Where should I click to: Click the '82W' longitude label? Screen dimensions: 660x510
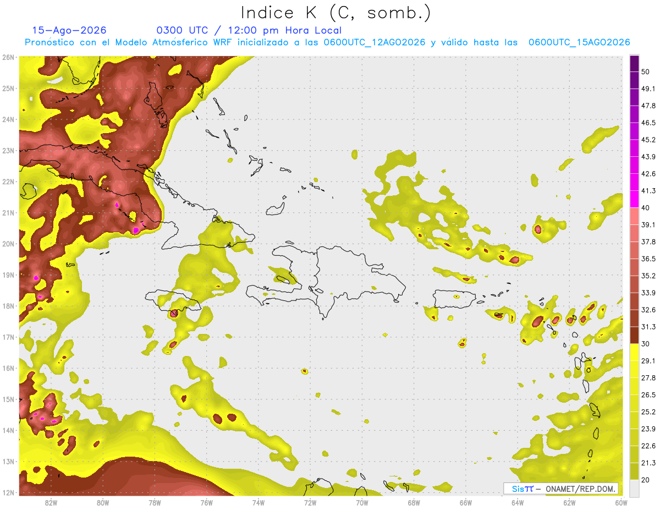click(51, 502)
